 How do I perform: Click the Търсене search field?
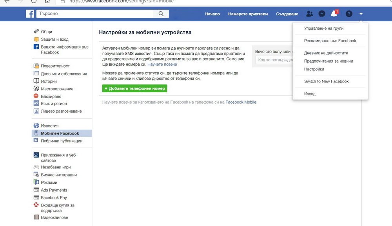[x=95, y=14]
